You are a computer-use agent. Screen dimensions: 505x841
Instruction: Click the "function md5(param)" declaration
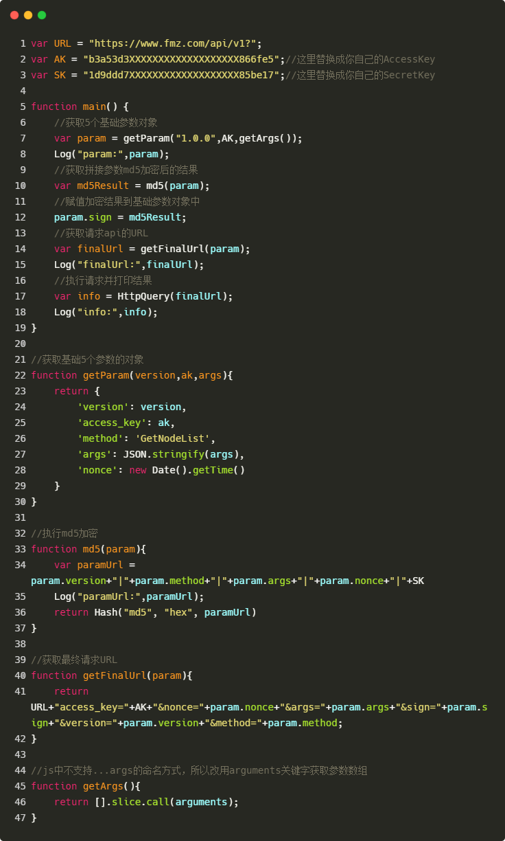coord(89,549)
